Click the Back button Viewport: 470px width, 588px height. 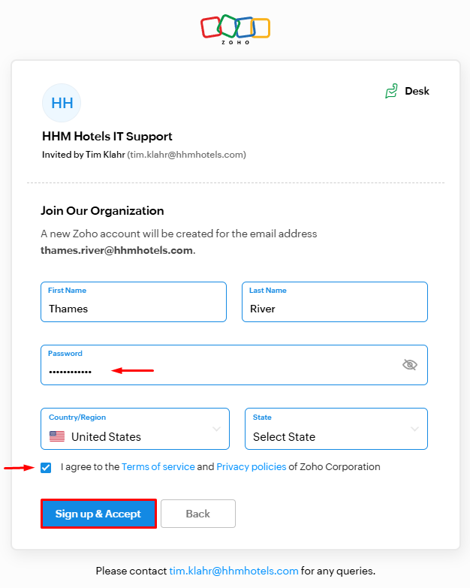pos(197,514)
